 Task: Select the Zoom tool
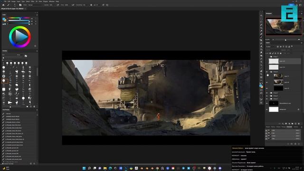coord(261,74)
